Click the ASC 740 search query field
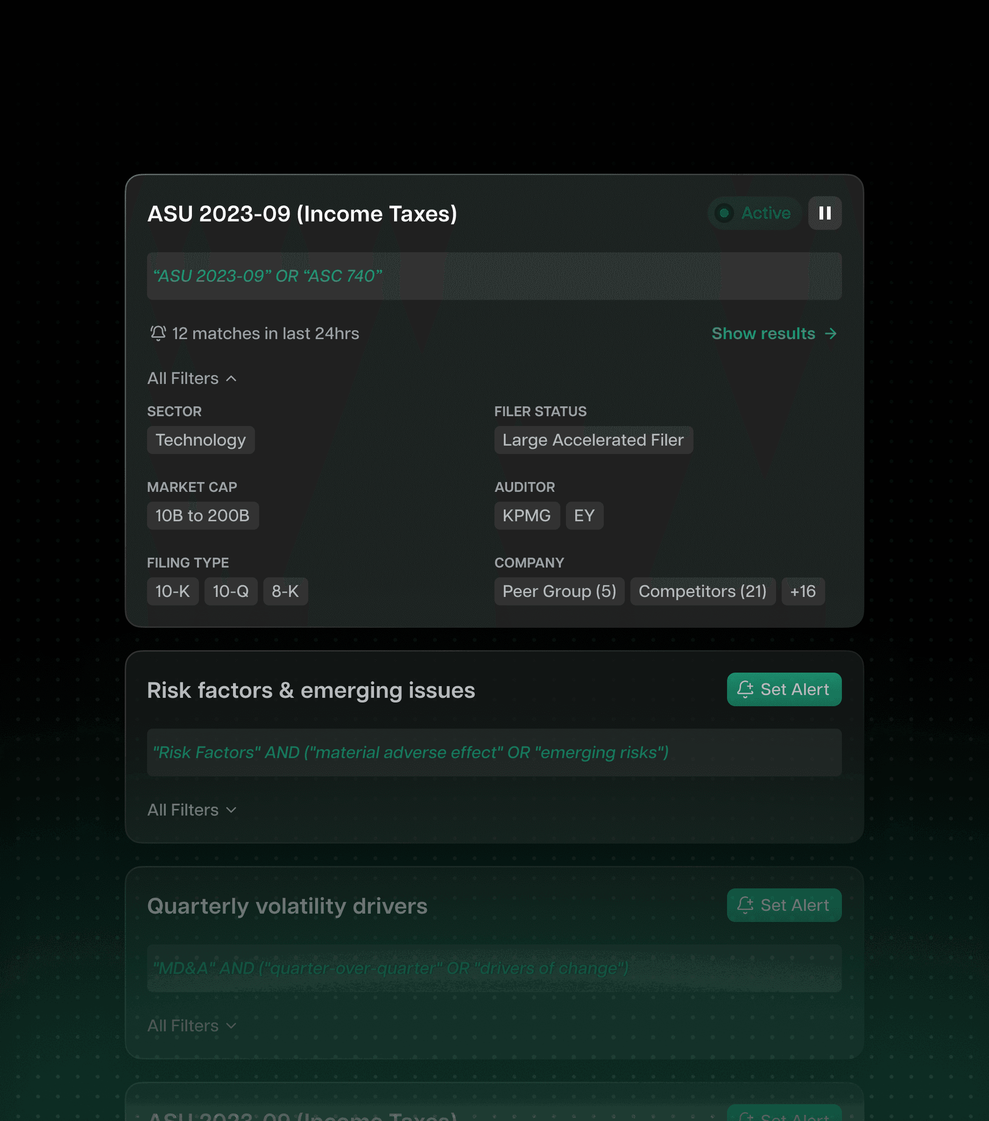The height and width of the screenshot is (1121, 989). [x=494, y=277]
